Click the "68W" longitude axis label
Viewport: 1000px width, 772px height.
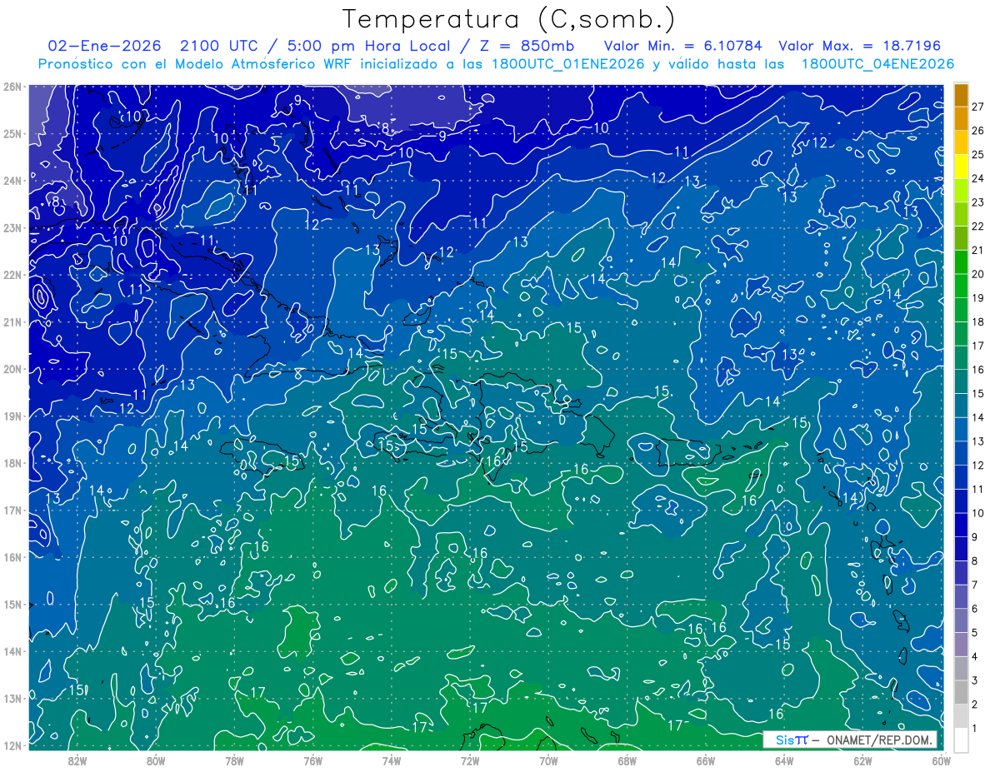pyautogui.click(x=627, y=760)
